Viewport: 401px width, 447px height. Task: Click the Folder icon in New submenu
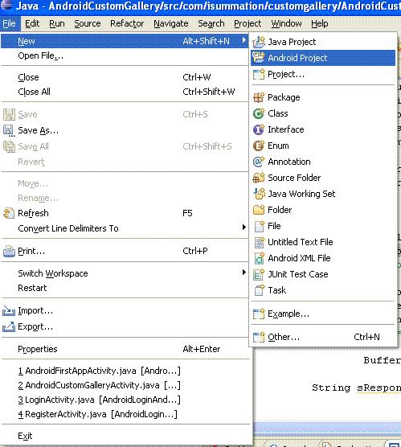(x=259, y=210)
